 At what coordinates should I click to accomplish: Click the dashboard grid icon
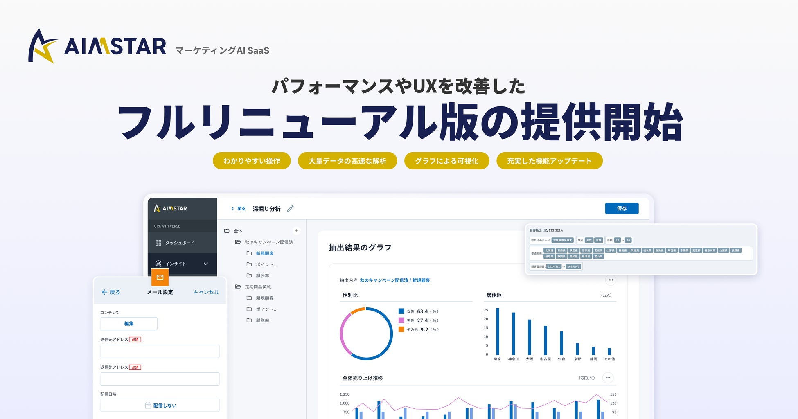[158, 243]
